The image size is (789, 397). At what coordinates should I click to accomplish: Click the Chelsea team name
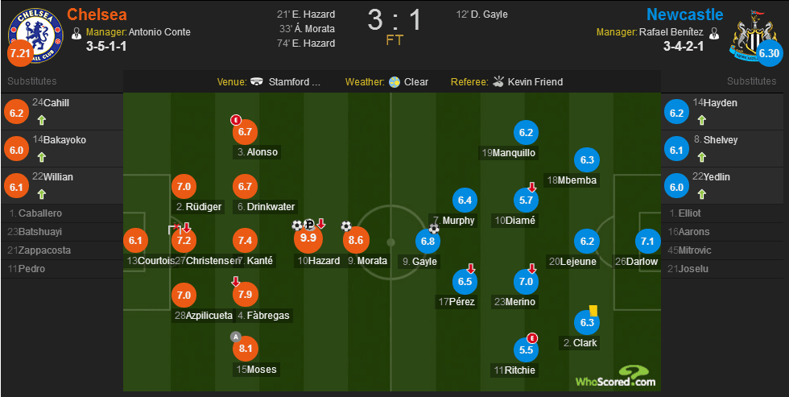97,14
